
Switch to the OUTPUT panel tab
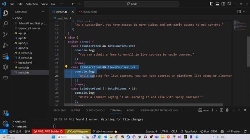(75, 110)
